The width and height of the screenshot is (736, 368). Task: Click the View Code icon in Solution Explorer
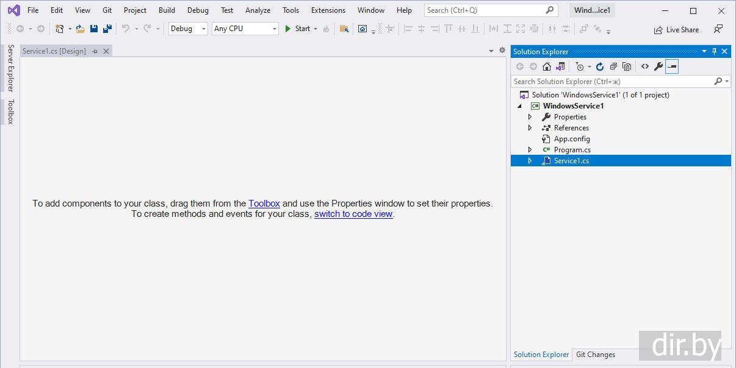(x=645, y=66)
